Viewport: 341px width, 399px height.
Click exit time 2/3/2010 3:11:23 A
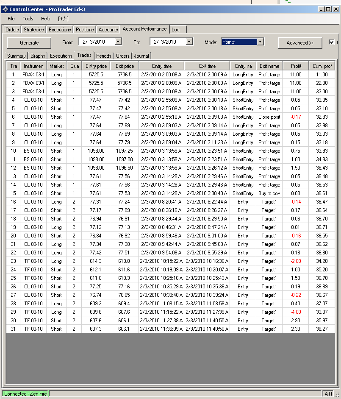point(207,142)
